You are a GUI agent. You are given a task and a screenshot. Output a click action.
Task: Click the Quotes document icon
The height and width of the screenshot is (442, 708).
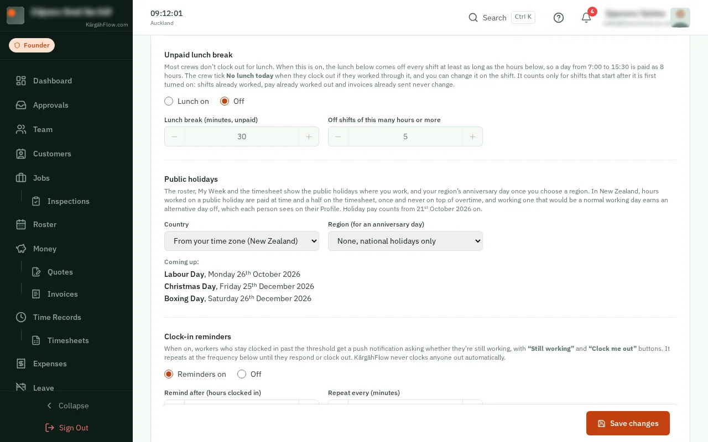coord(36,272)
